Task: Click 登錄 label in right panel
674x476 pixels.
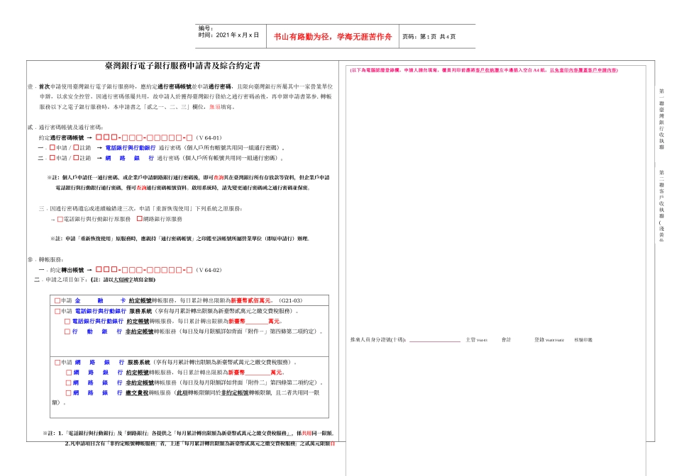Action: click(x=539, y=340)
